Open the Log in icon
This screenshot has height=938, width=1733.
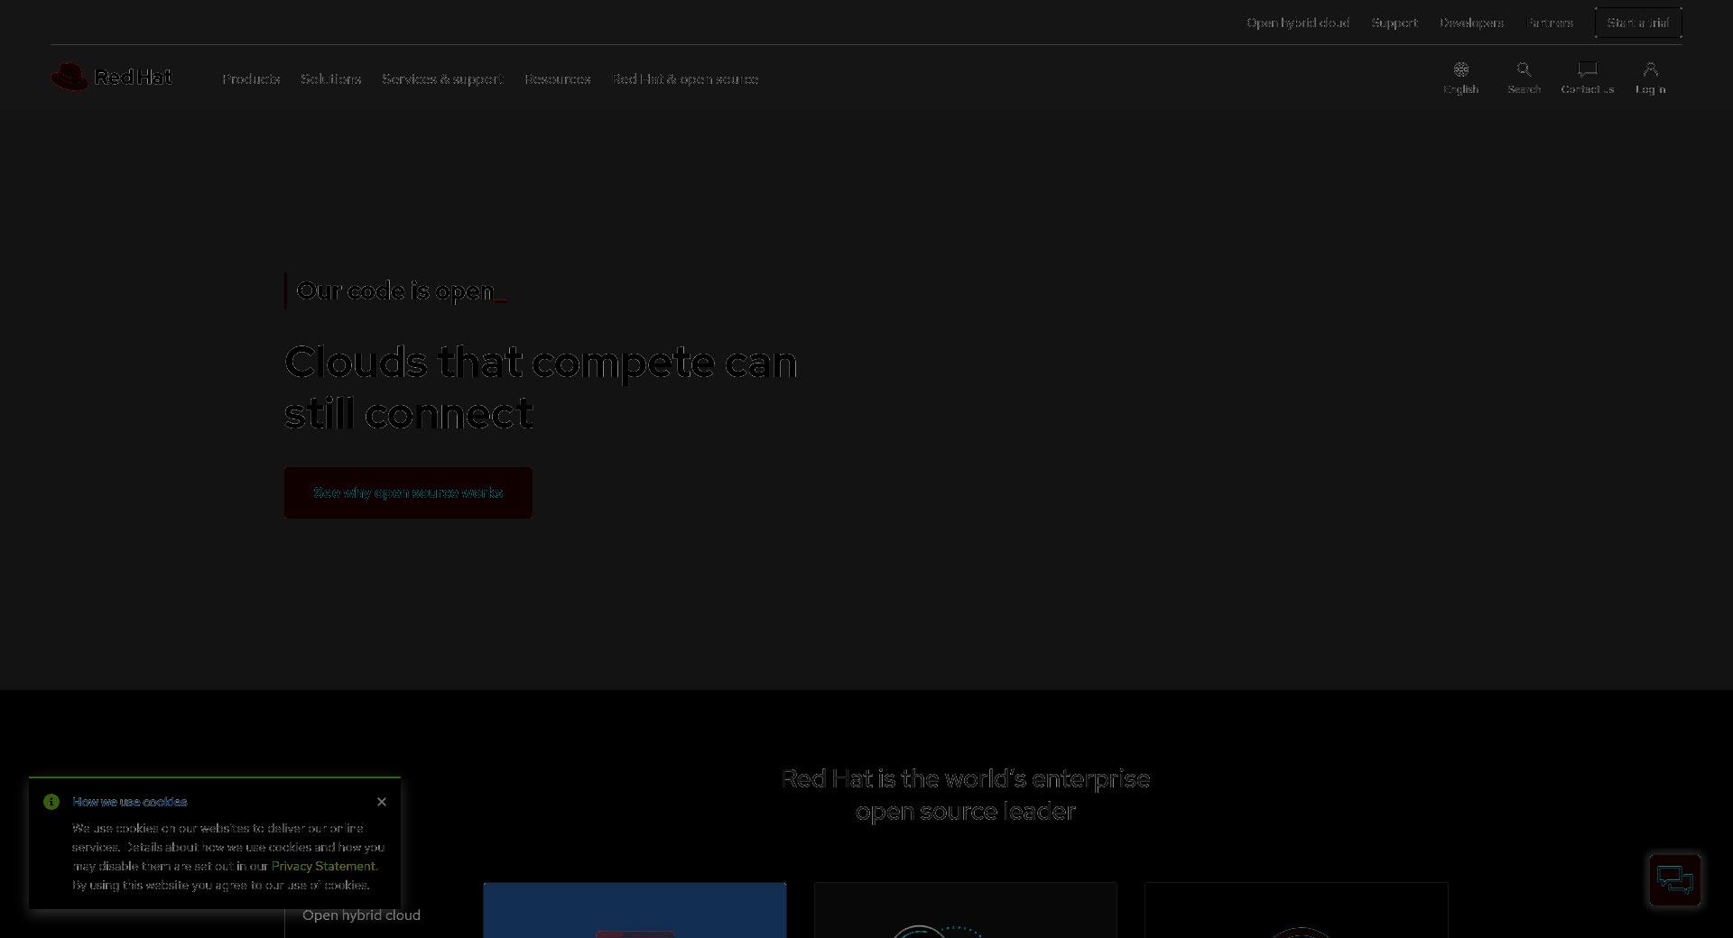pyautogui.click(x=1650, y=78)
